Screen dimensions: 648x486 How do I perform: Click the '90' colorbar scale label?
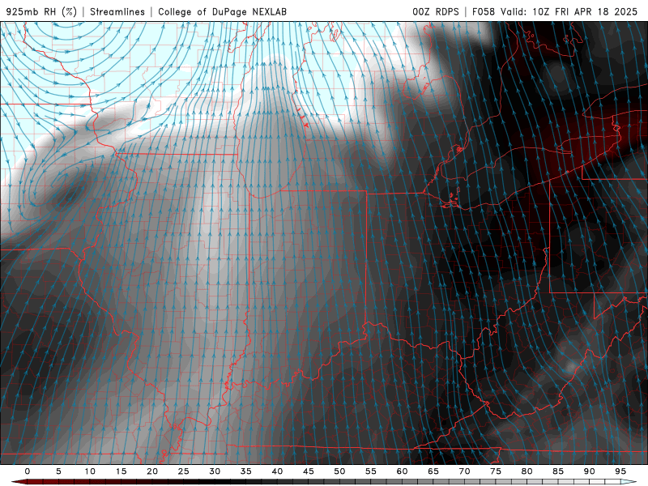point(590,471)
